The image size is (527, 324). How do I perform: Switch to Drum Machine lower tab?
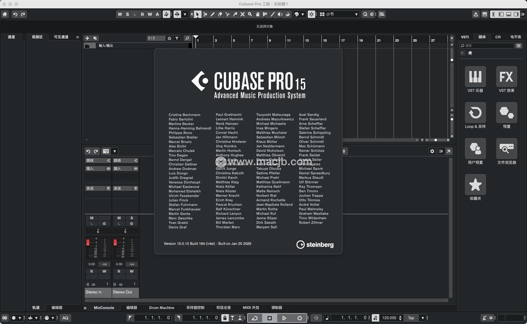161,308
